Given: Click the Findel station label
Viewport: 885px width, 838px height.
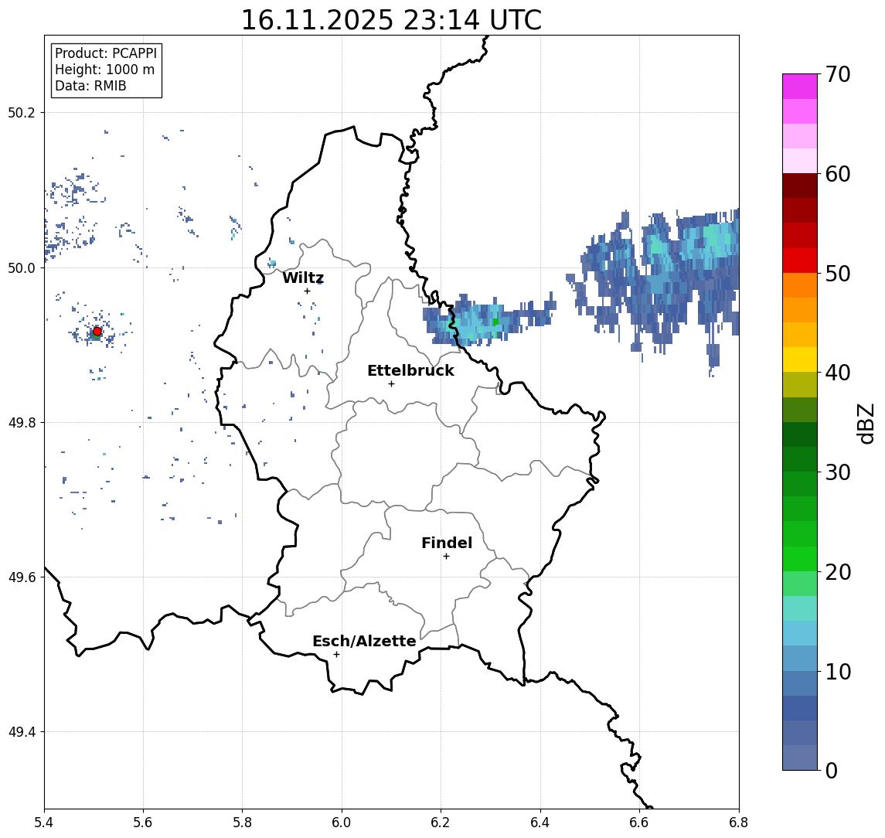Looking at the screenshot, I should pyautogui.click(x=447, y=543).
